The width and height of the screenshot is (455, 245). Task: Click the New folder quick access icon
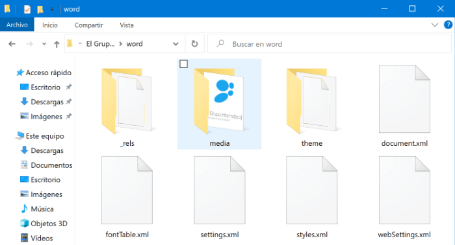click(x=40, y=9)
